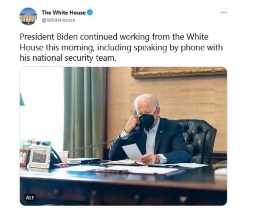254x212 pixels.
Task: Click the paper sheet held in hand
Action: [132, 152]
